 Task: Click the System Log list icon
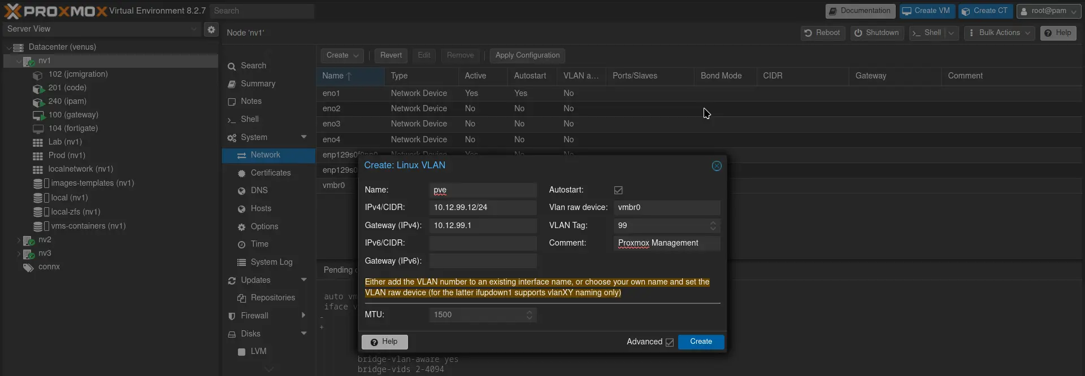click(x=242, y=263)
